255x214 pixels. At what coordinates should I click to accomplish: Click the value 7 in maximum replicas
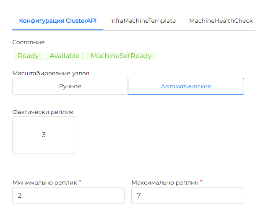[x=139, y=196]
